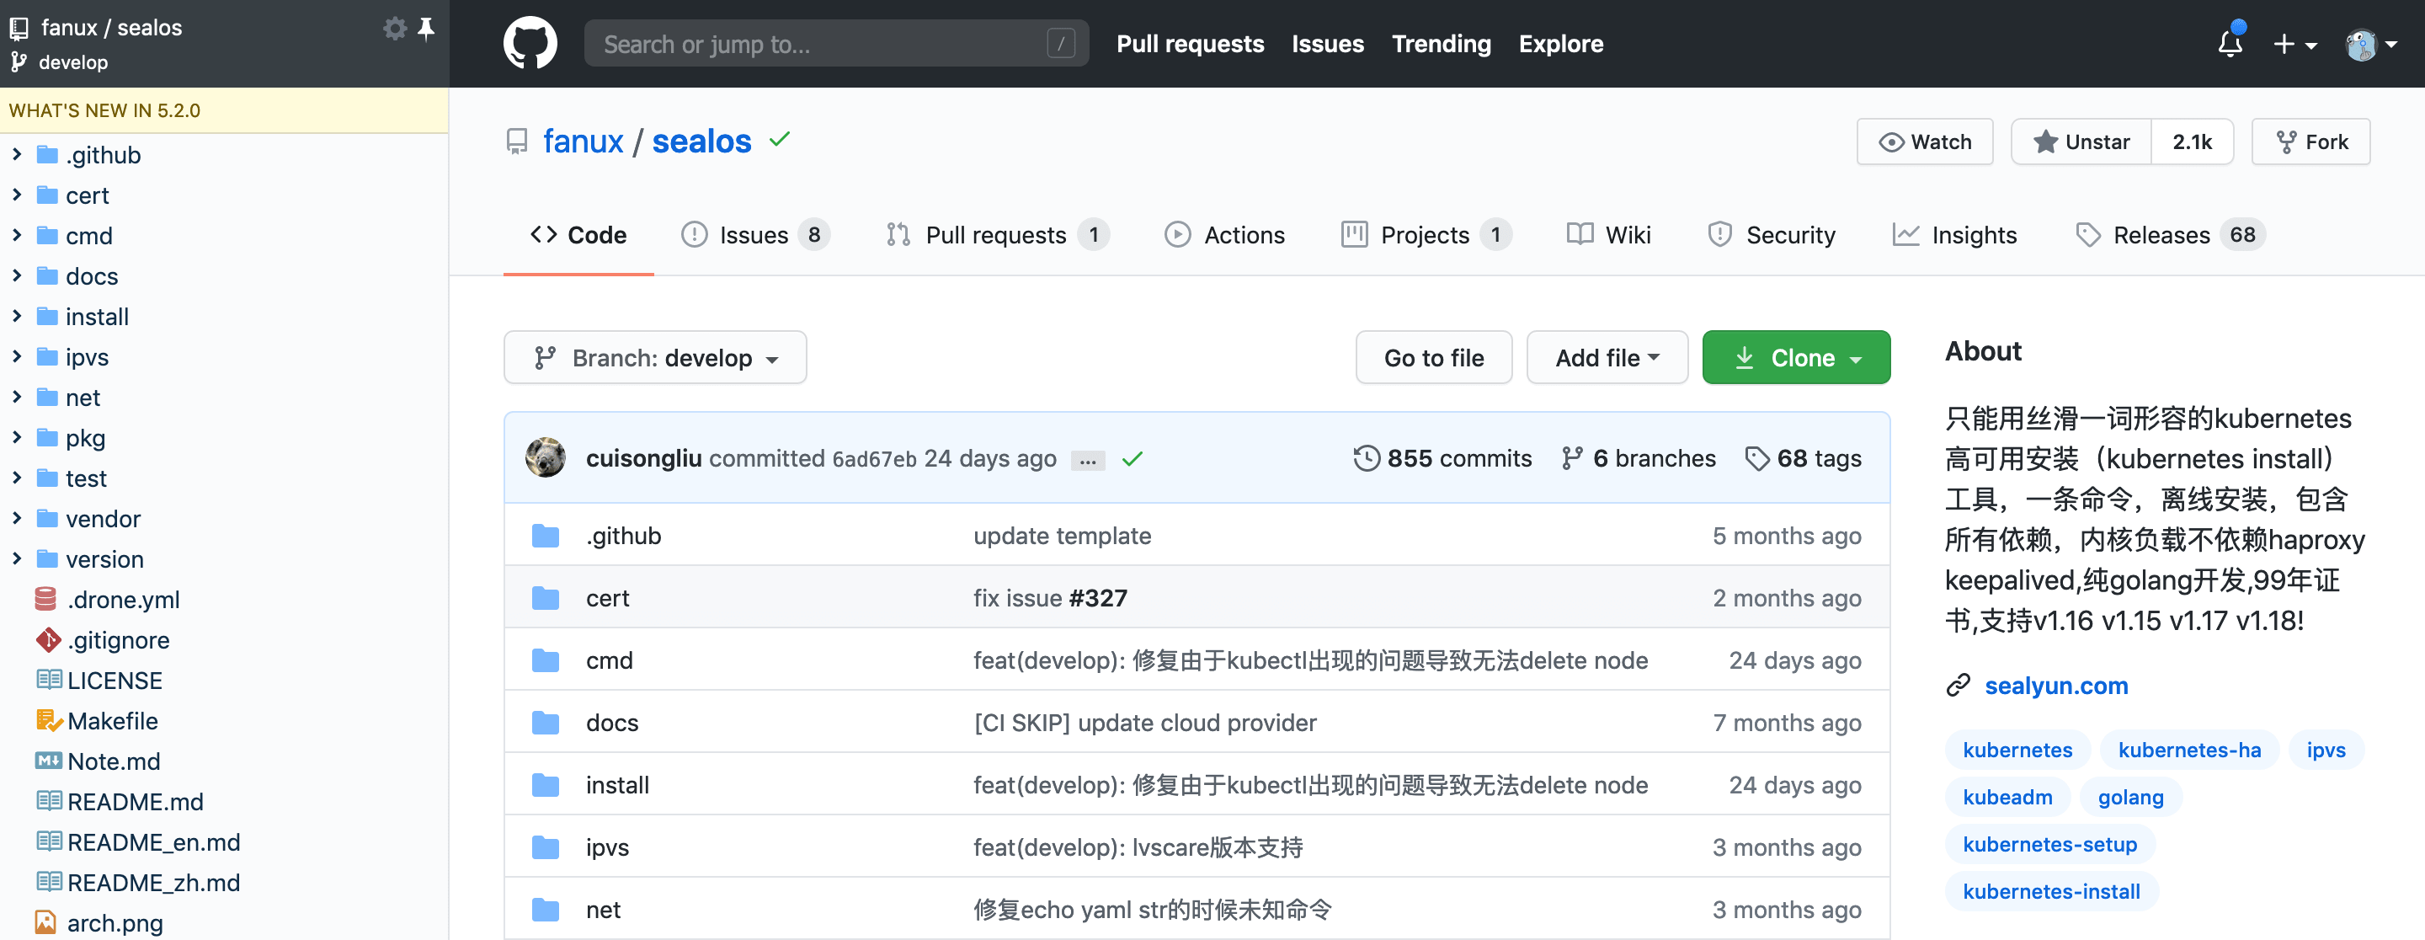Open green Clone dropdown
This screenshot has width=2425, height=940.
click(x=1795, y=357)
